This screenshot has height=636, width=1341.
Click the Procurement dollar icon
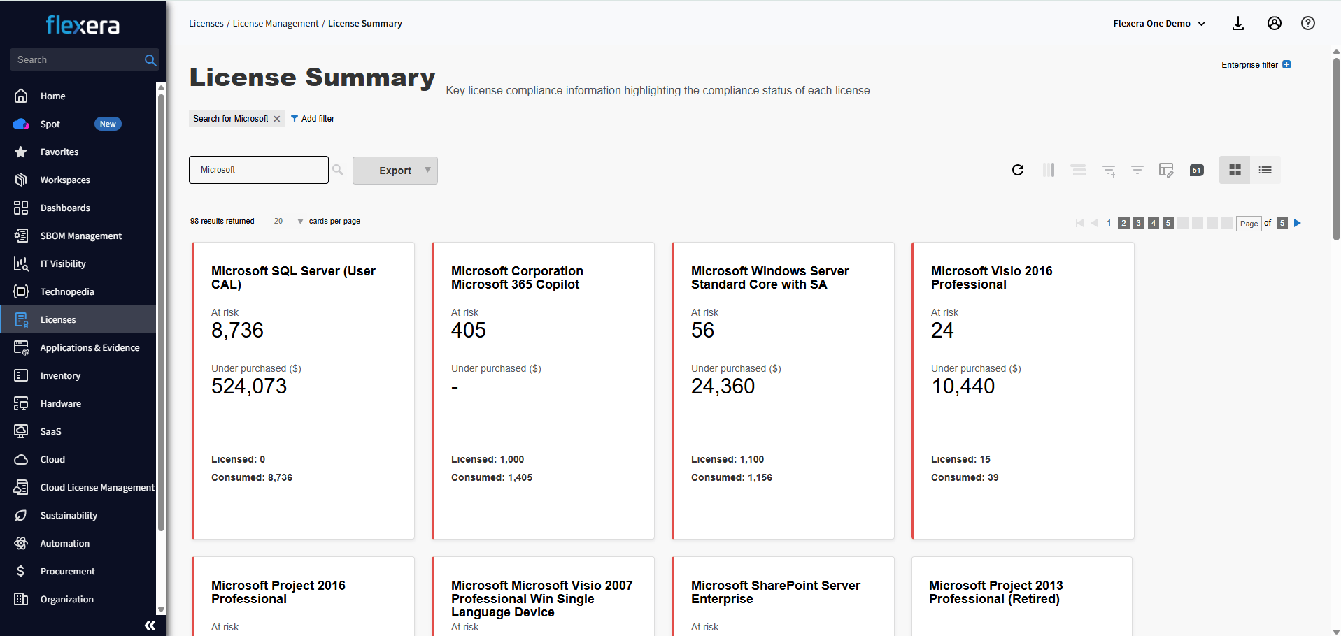[21, 571]
